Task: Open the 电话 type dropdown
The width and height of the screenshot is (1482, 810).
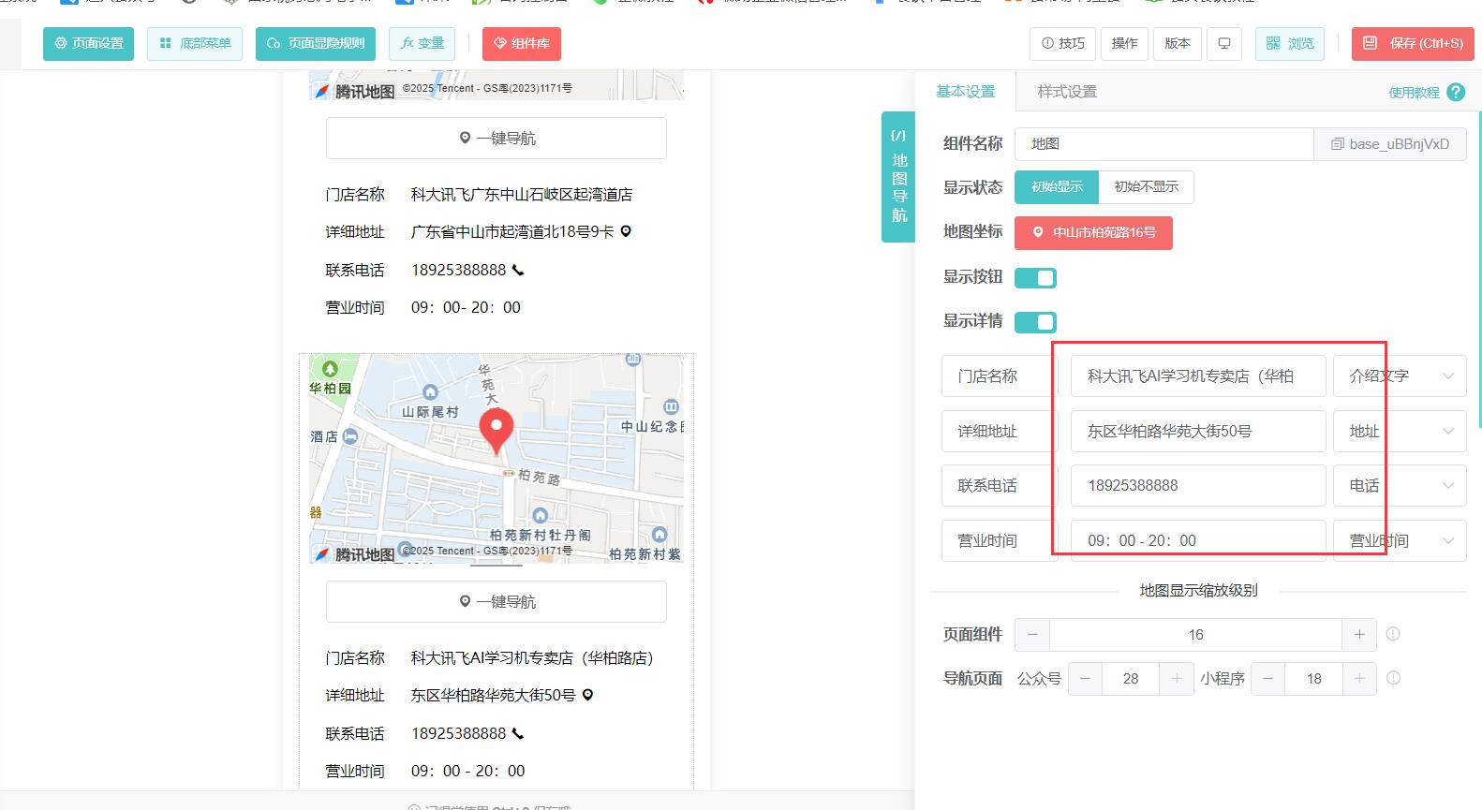Action: click(x=1400, y=486)
